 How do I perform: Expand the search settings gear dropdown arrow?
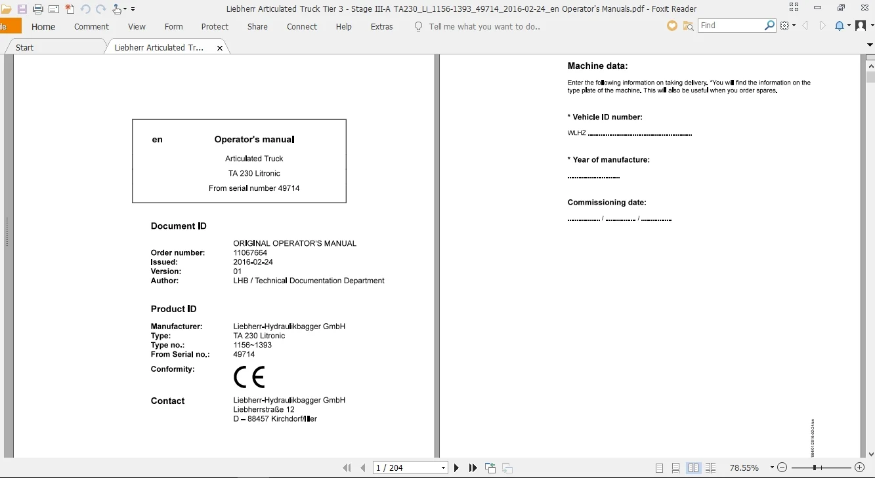point(794,26)
